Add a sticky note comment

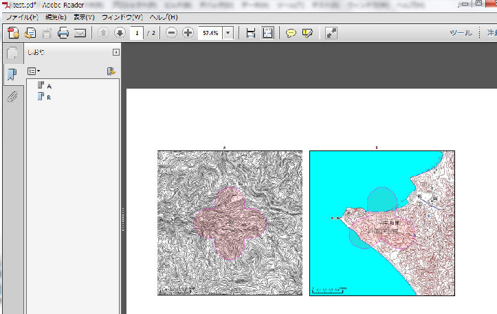click(x=291, y=33)
